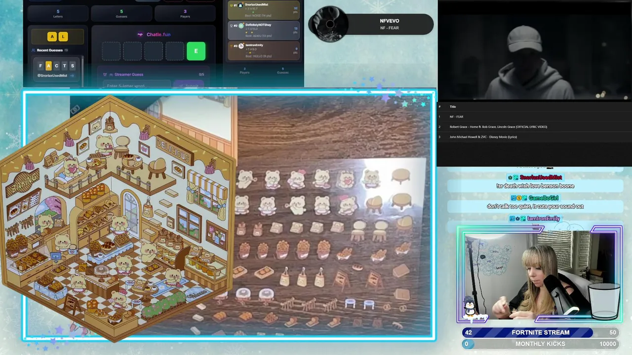Select the fourth empty letter slot

point(175,51)
